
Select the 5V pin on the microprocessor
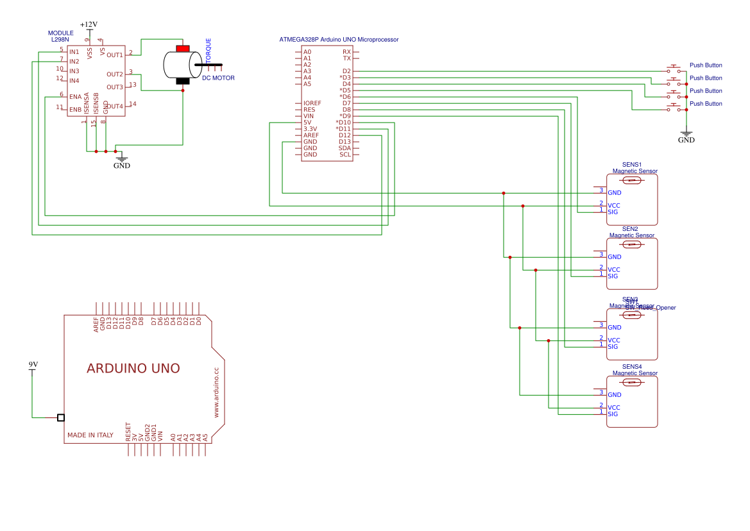tap(307, 122)
